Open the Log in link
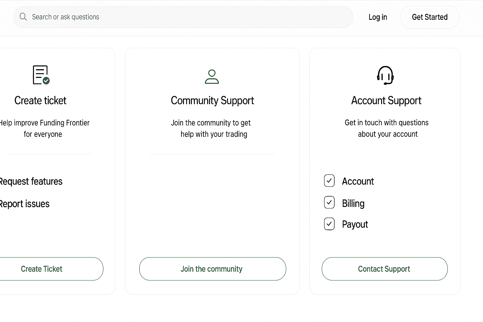 click(378, 17)
